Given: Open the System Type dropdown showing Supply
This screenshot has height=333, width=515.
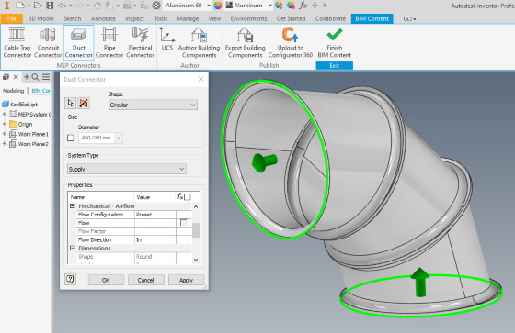Looking at the screenshot, I should click(127, 169).
